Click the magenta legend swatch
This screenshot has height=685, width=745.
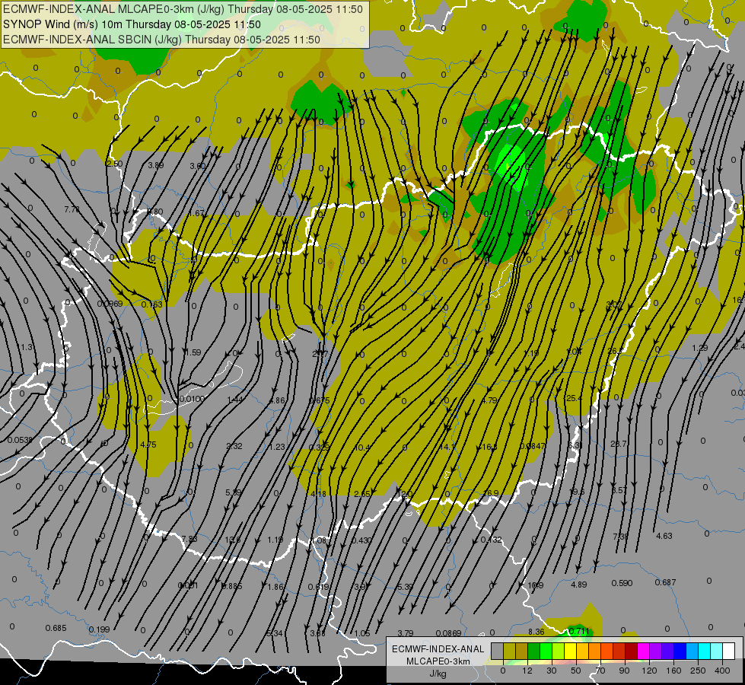pyautogui.click(x=643, y=651)
